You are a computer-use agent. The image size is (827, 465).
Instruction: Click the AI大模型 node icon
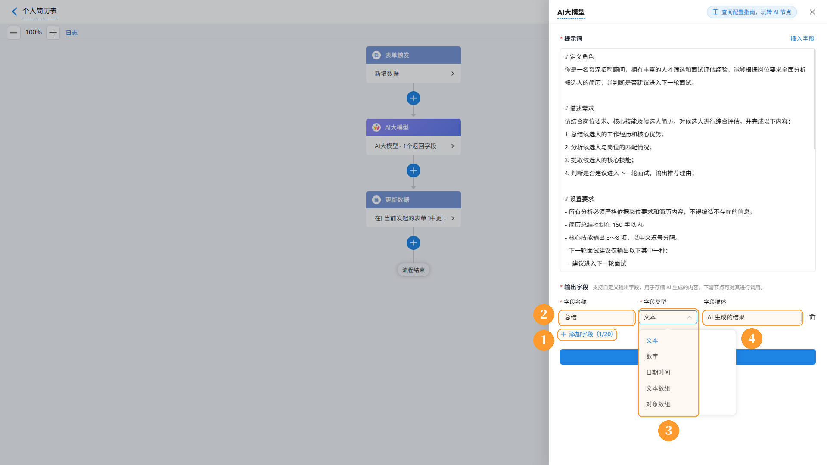coord(376,127)
